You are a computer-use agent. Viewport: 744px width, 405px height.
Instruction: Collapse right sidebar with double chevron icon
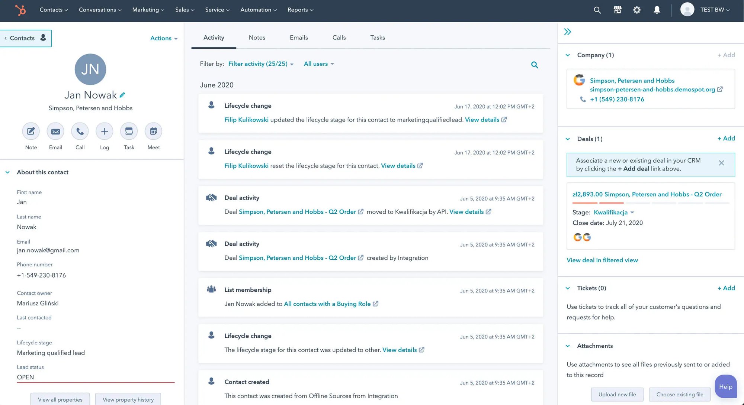tap(567, 32)
